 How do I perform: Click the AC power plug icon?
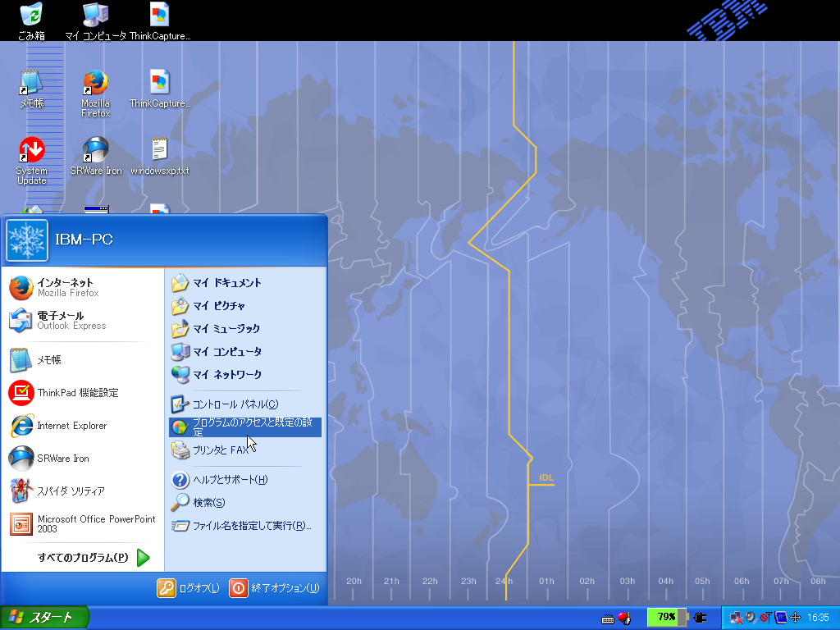tap(700, 618)
